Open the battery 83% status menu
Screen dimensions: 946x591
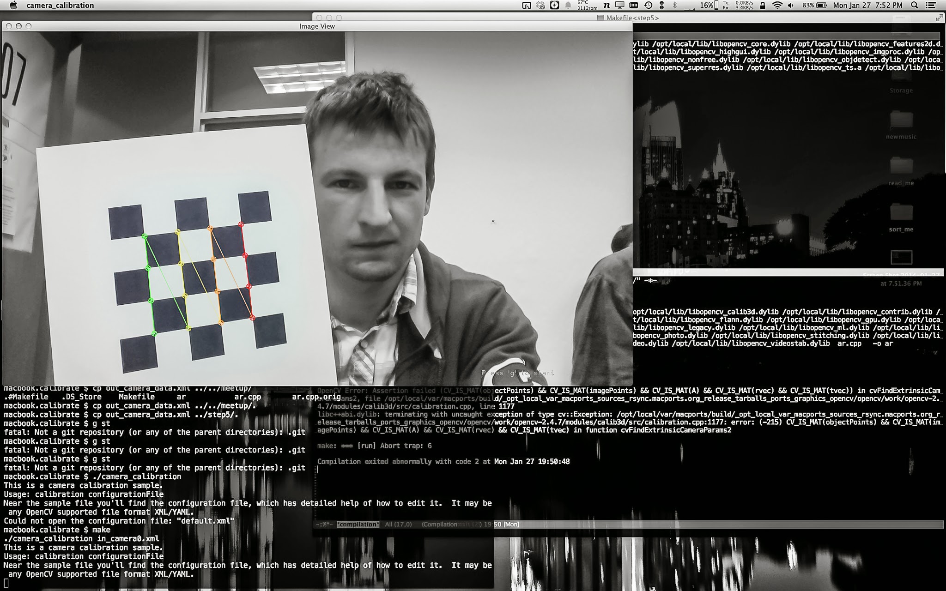pos(814,6)
